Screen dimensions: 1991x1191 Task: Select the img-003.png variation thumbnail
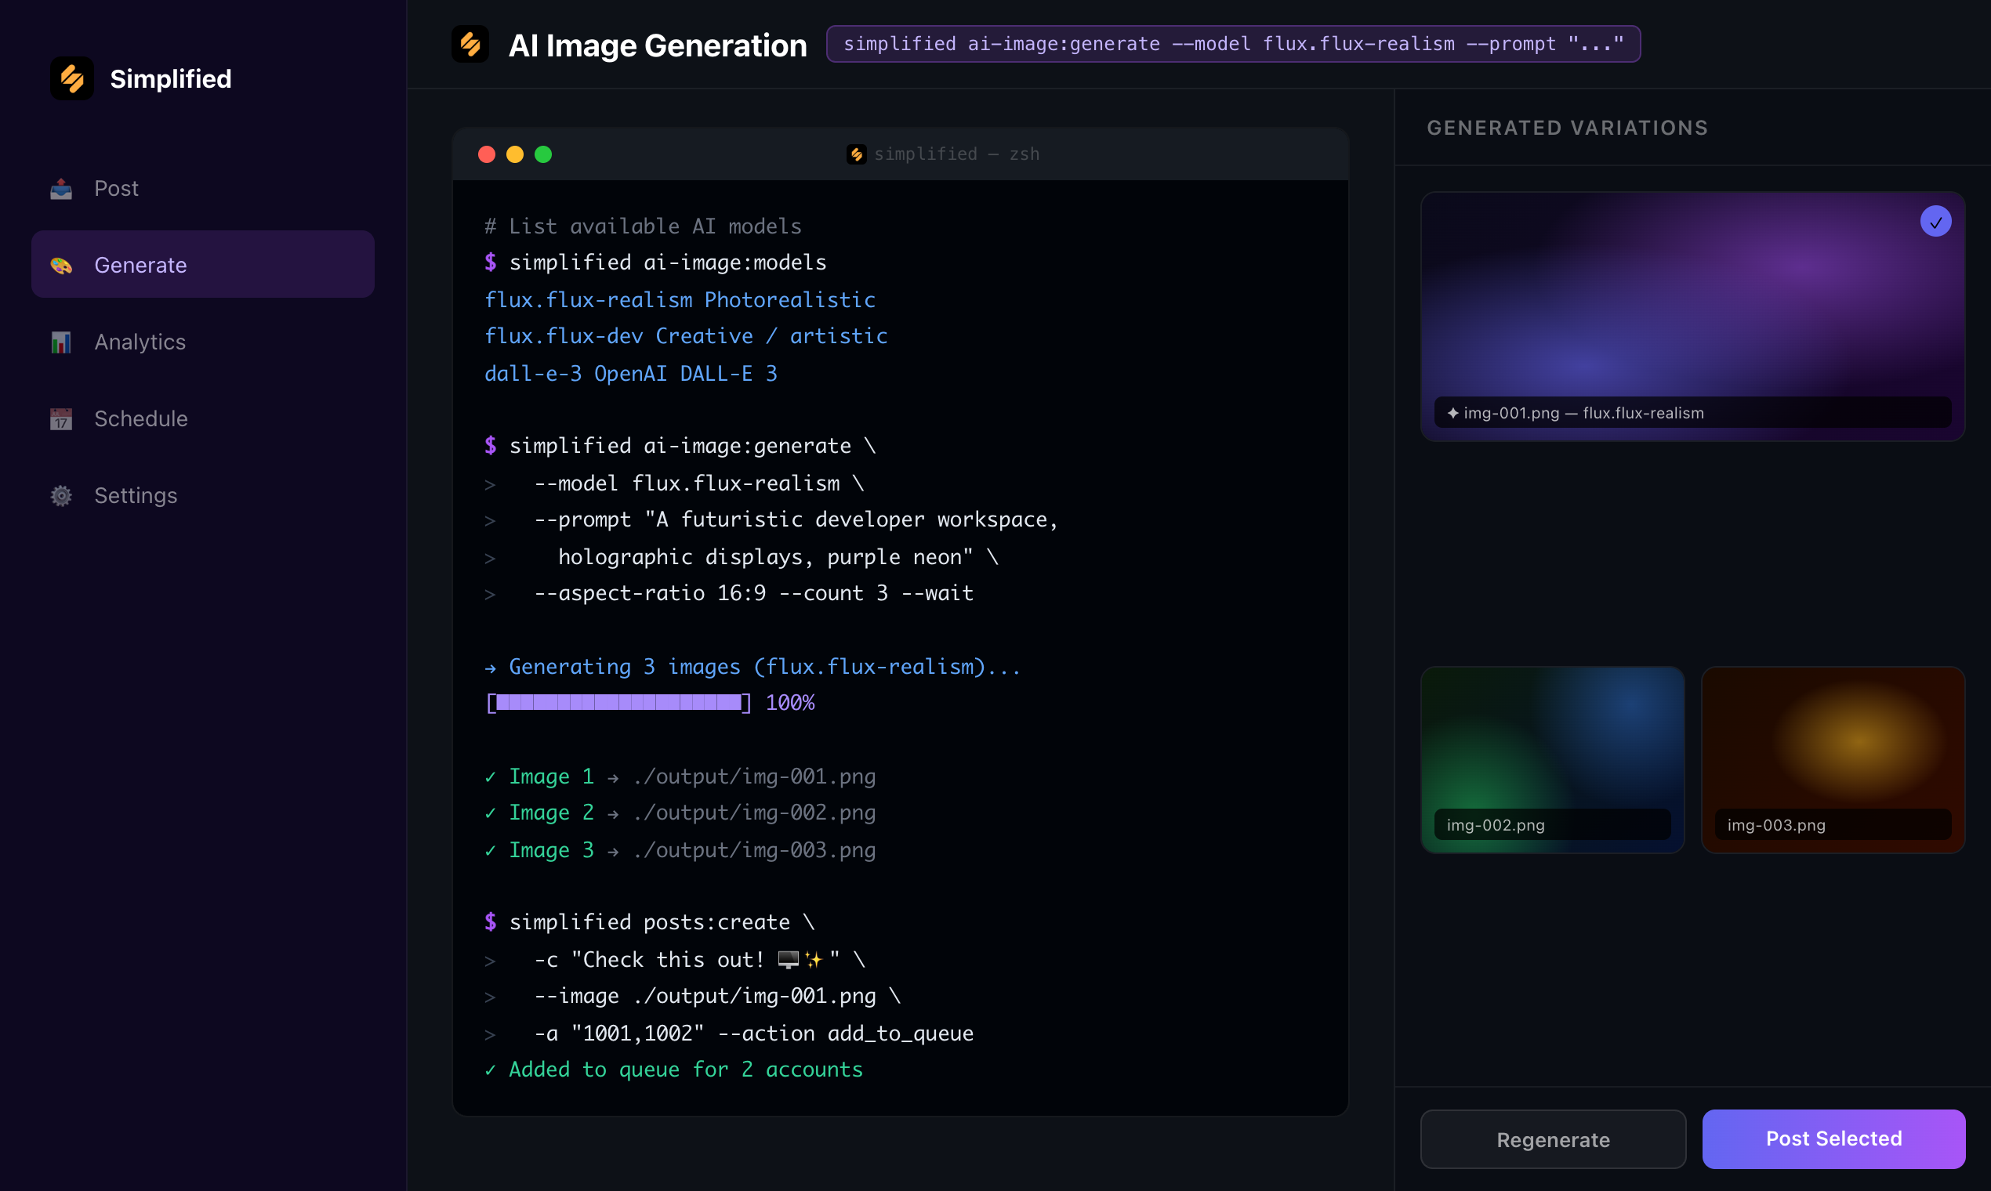[x=1833, y=758]
